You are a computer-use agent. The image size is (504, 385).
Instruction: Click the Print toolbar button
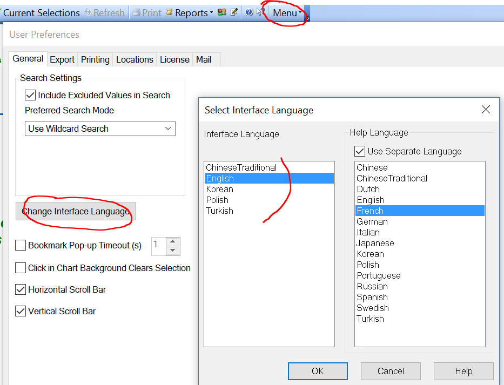(x=147, y=13)
